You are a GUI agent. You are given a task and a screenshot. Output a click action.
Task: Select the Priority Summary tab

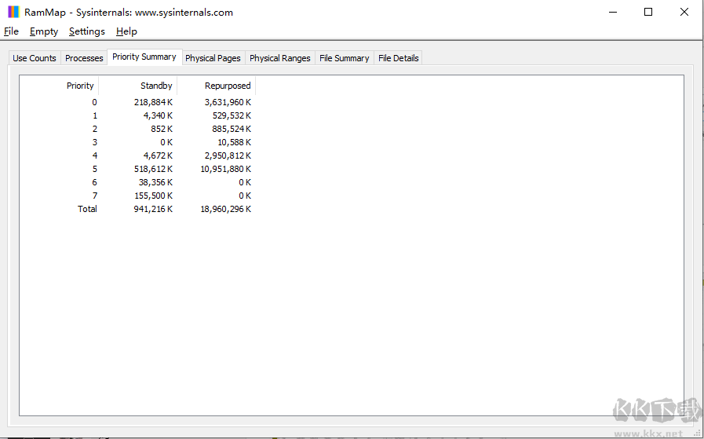pyautogui.click(x=144, y=57)
